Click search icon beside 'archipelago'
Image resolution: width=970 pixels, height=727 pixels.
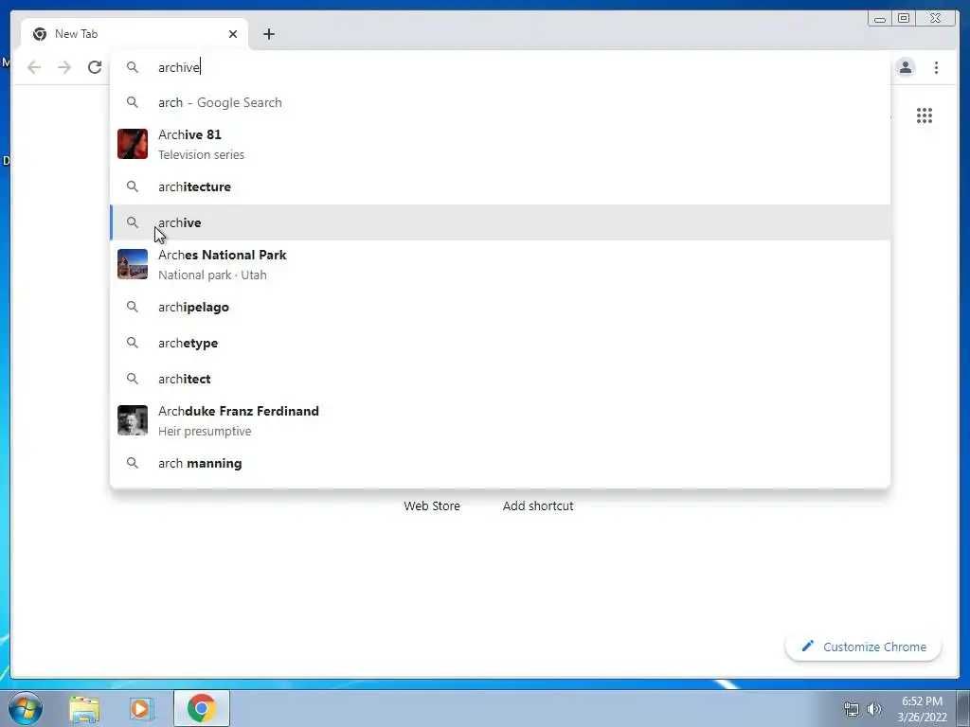133,307
